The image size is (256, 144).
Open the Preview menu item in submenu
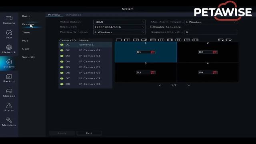point(28,24)
